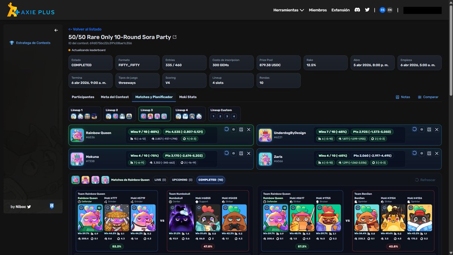Image resolution: width=453 pixels, height=255 pixels.
Task: Switch to Moki Stats tab
Action: pyautogui.click(x=188, y=97)
